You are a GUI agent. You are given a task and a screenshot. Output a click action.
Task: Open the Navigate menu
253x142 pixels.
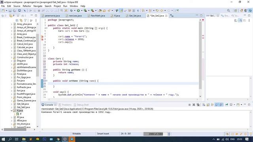coord(38,6)
